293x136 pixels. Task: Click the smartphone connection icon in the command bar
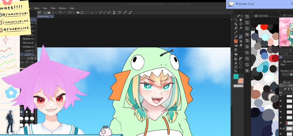coord(114,12)
